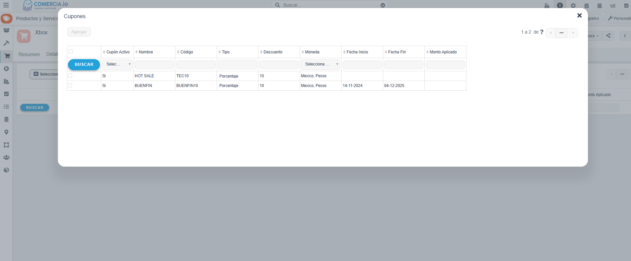Click the BUSCAR button on the background page

(x=35, y=107)
